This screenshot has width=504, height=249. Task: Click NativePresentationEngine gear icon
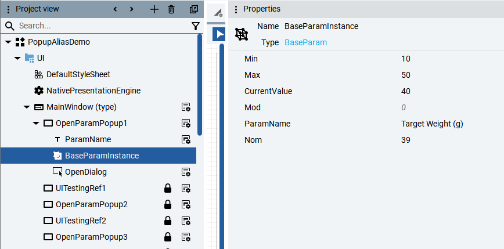pos(38,91)
